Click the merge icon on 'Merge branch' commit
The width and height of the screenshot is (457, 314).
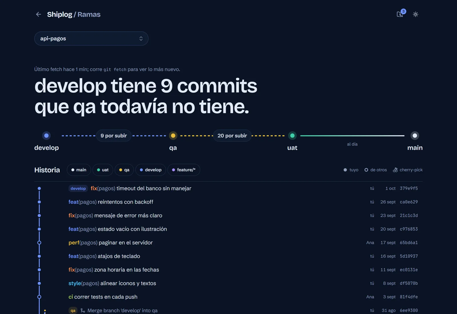(83, 310)
